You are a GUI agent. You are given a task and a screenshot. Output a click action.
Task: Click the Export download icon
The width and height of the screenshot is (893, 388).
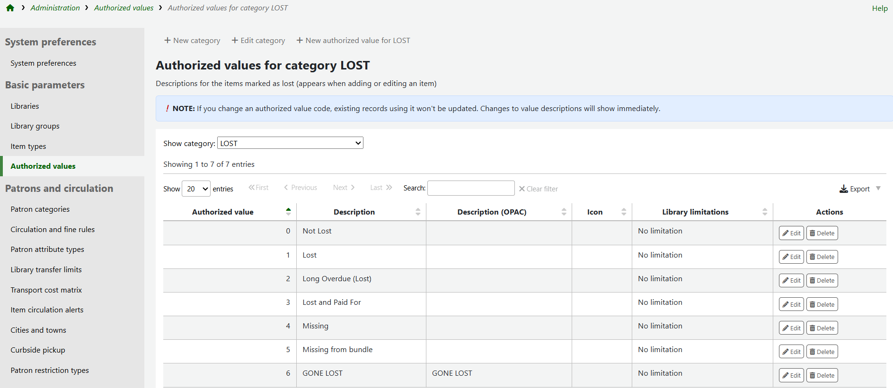coord(843,189)
